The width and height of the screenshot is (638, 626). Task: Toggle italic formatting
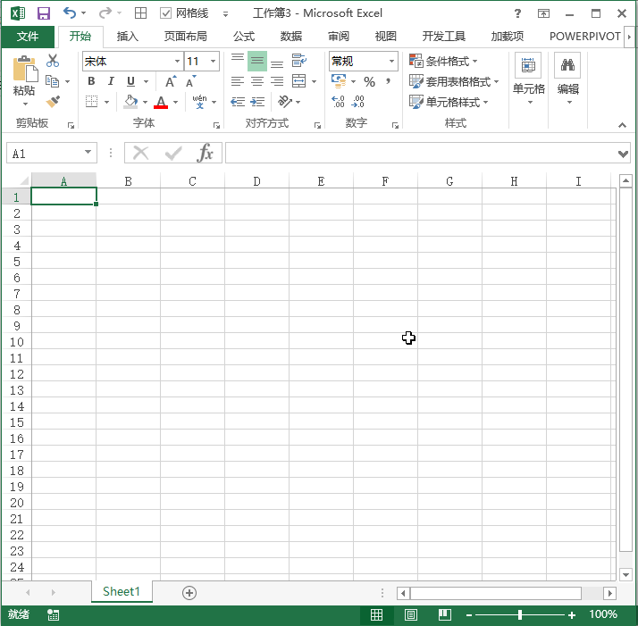(x=111, y=81)
